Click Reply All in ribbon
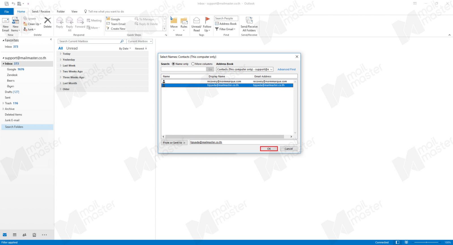The height and width of the screenshot is (245, 453). 70,24
